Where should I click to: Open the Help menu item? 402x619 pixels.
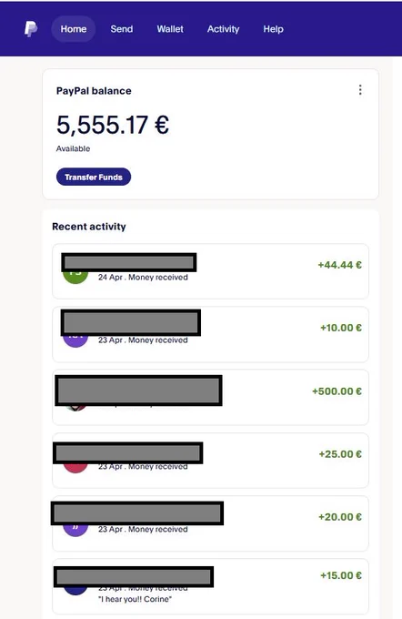click(274, 29)
